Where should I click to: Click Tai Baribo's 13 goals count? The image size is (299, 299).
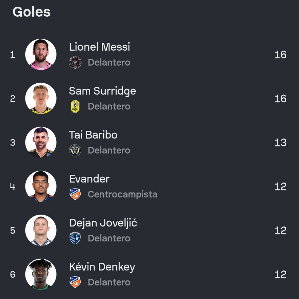[x=280, y=143]
